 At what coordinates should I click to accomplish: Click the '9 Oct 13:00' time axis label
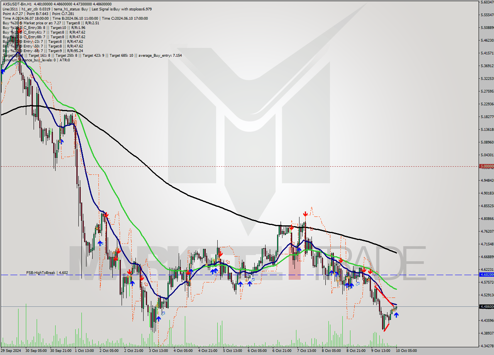pyautogui.click(x=382, y=351)
